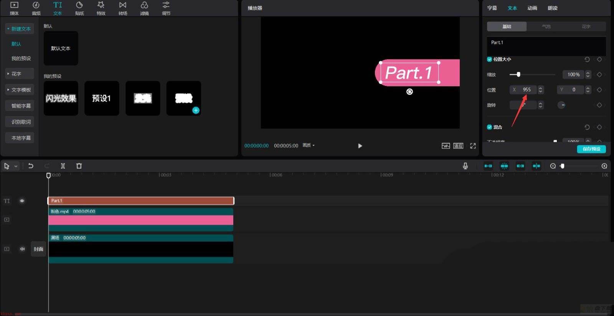Click the 缩放 scale slider handle

518,74
